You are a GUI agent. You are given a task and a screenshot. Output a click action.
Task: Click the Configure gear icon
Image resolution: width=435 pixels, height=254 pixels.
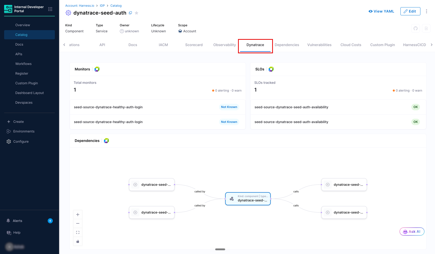9,142
